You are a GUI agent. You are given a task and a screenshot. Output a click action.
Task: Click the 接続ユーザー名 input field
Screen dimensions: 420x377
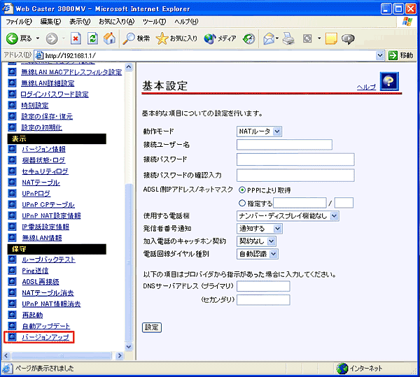tap(284, 145)
